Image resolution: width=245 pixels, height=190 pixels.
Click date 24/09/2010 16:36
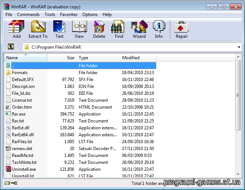point(138,141)
